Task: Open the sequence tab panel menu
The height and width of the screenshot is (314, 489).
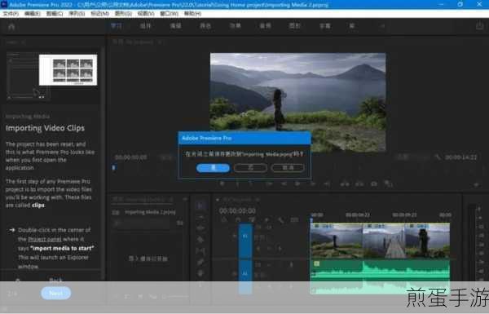Action: [258, 199]
